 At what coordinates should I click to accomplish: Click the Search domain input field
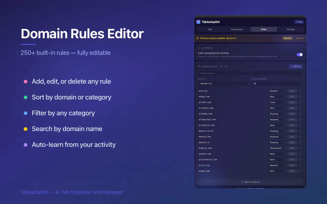(x=250, y=73)
